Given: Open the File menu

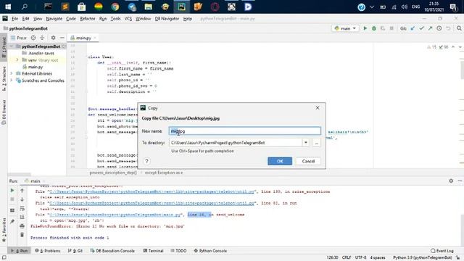Looking at the screenshot, I should point(14,19).
